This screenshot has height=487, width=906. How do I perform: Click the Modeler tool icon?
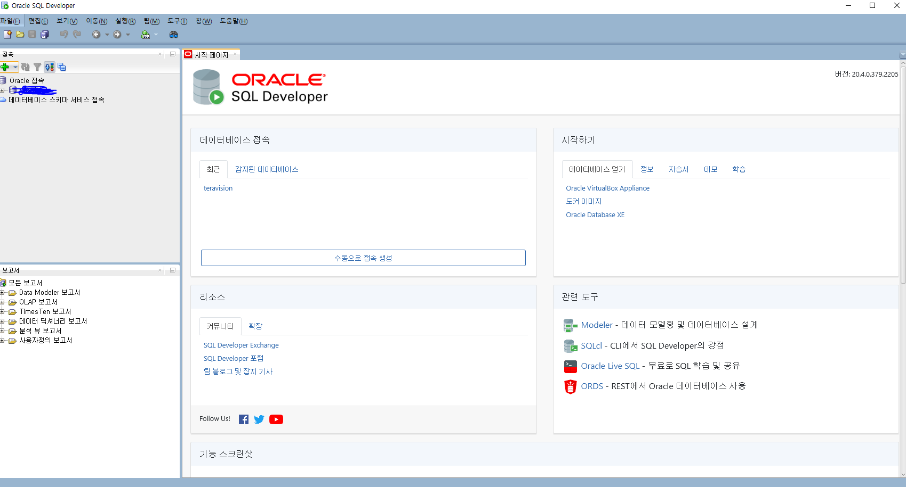point(571,325)
